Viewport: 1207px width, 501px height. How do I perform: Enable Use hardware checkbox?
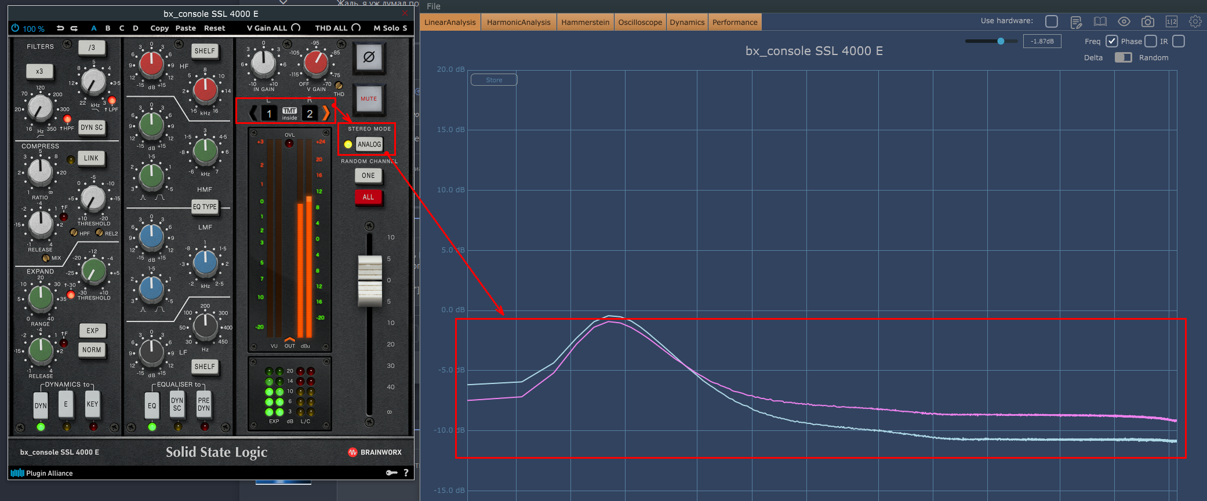[x=1051, y=21]
